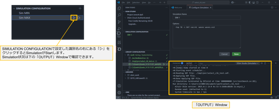Open the File menu
Screen dimensions: 279x109
click(x=123, y=3)
